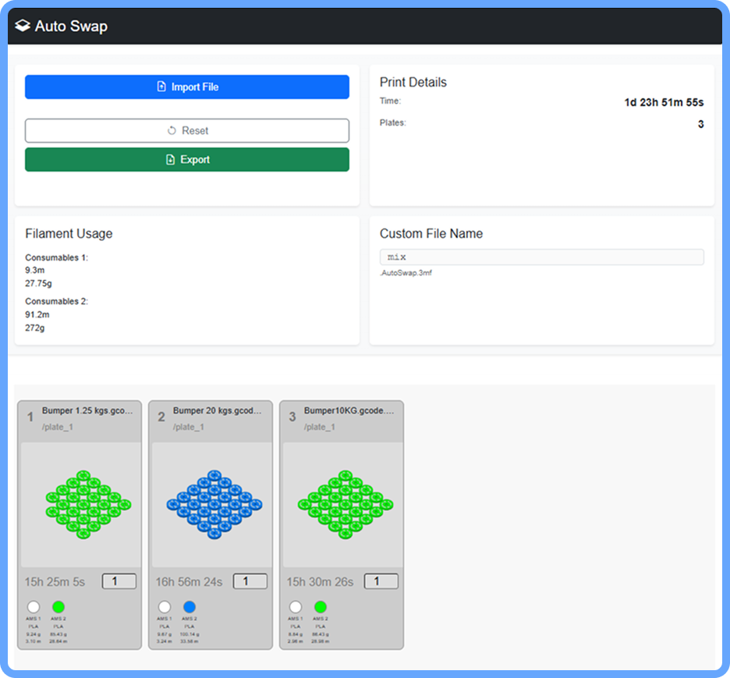
Task: Click the file icon on Import File
Action: pyautogui.click(x=161, y=87)
